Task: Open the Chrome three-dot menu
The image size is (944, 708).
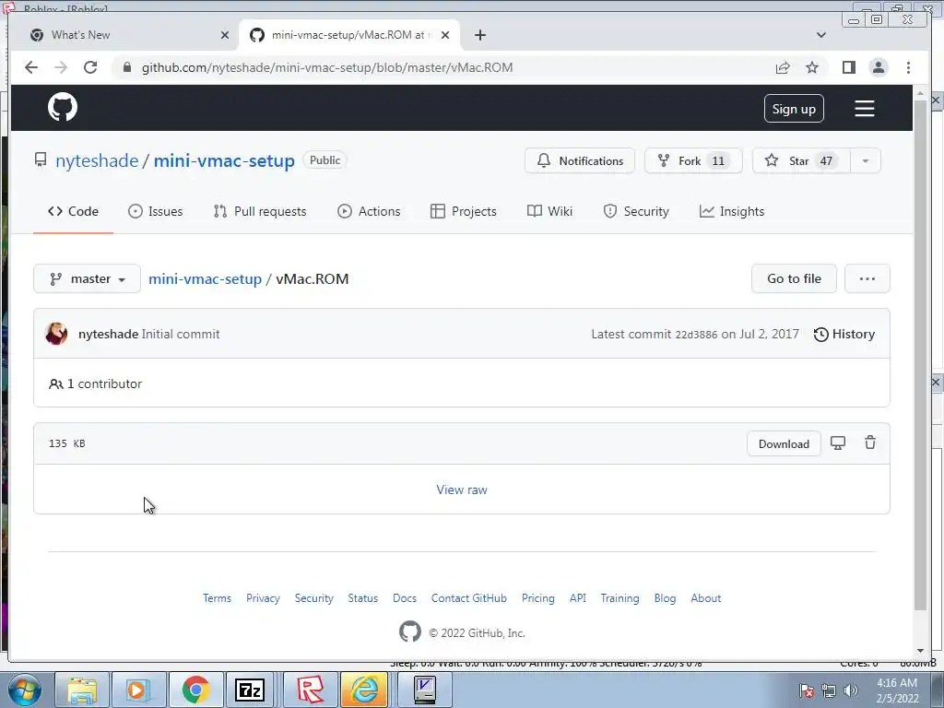Action: 908,67
